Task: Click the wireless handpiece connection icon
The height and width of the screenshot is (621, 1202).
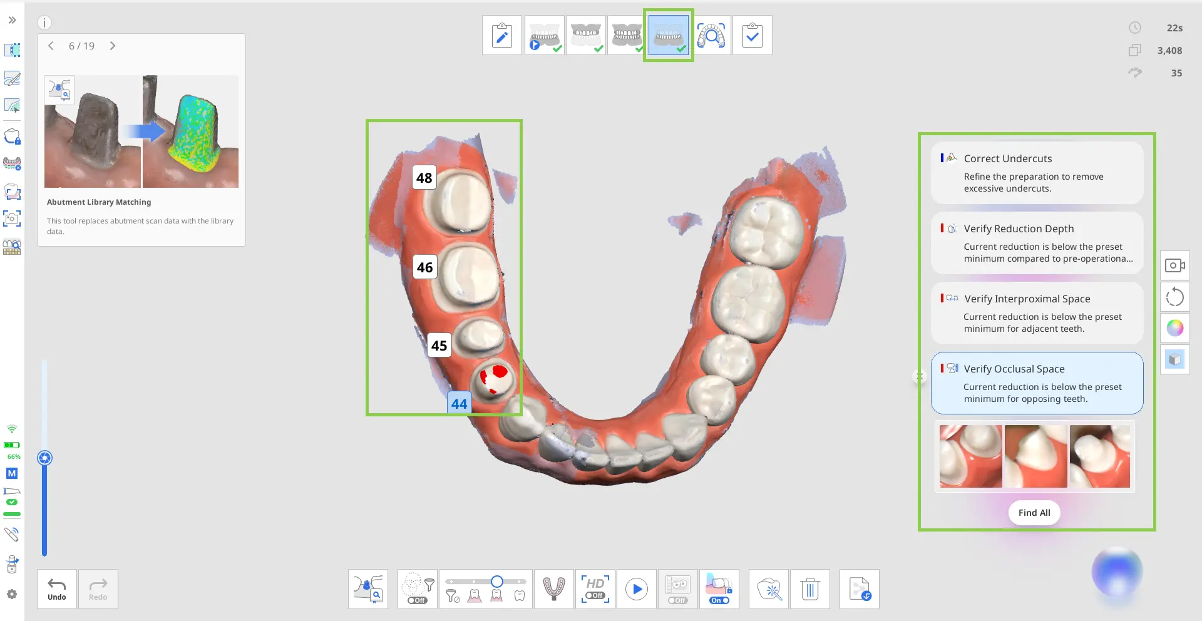Action: tap(12, 534)
